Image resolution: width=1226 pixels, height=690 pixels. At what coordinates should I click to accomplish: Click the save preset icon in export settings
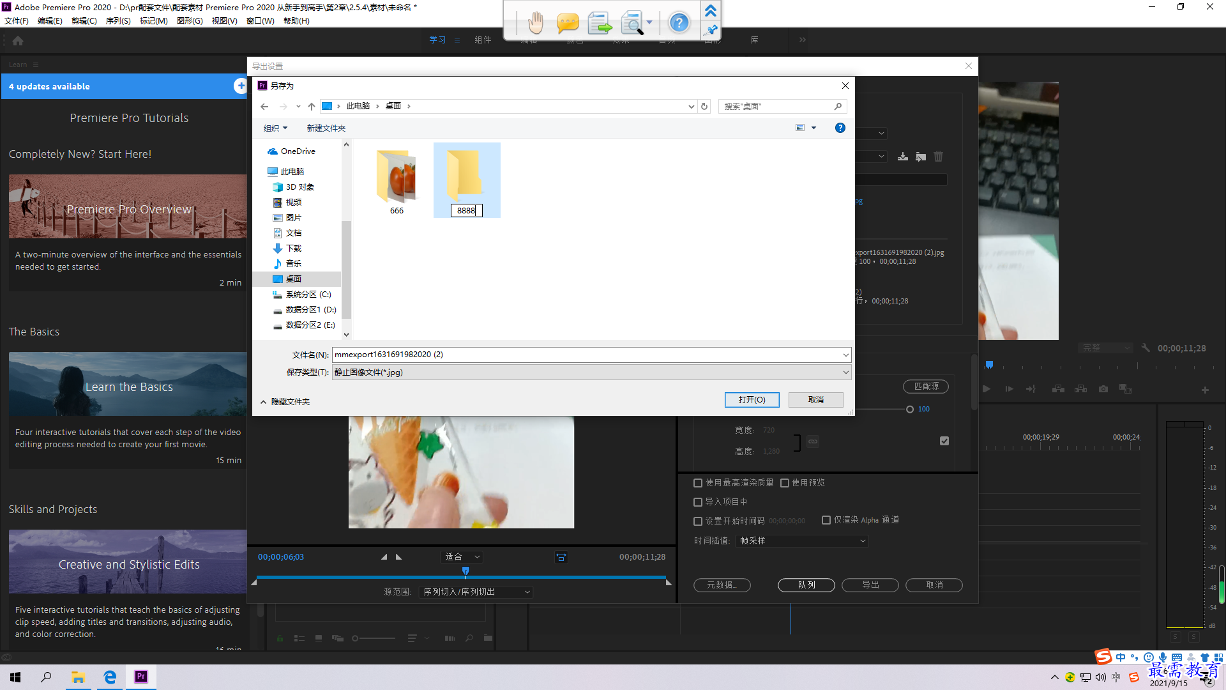(903, 157)
